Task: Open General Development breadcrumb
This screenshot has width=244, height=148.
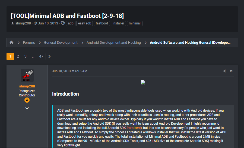Action: [61, 42]
